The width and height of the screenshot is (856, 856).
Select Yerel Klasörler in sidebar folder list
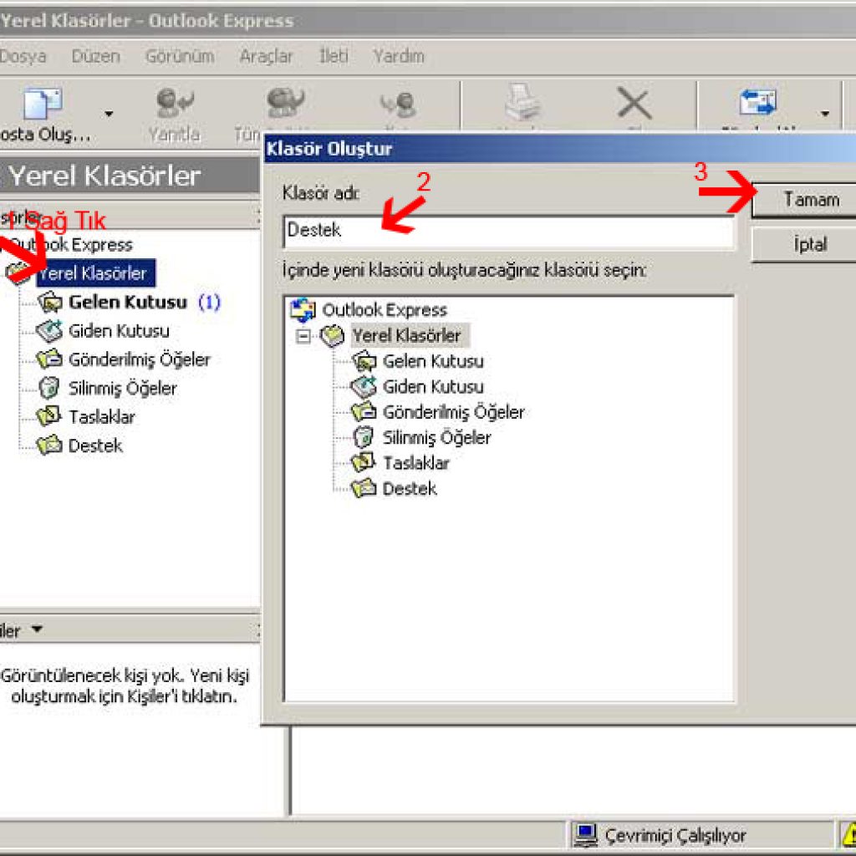pyautogui.click(x=95, y=273)
